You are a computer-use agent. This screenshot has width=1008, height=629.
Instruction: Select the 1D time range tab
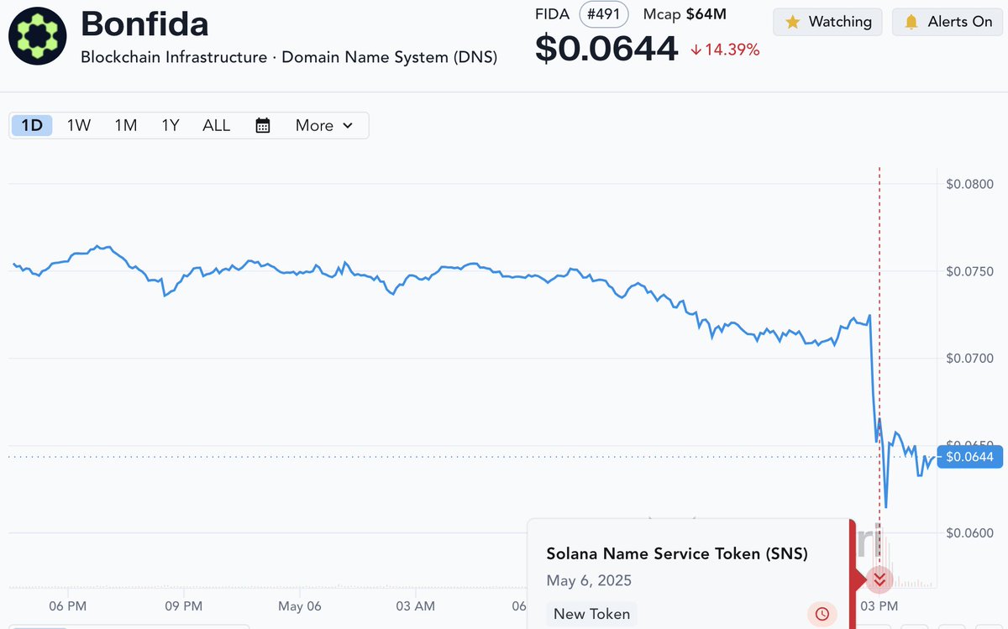(x=32, y=125)
